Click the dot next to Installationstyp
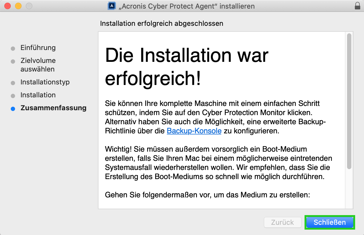 point(13,82)
